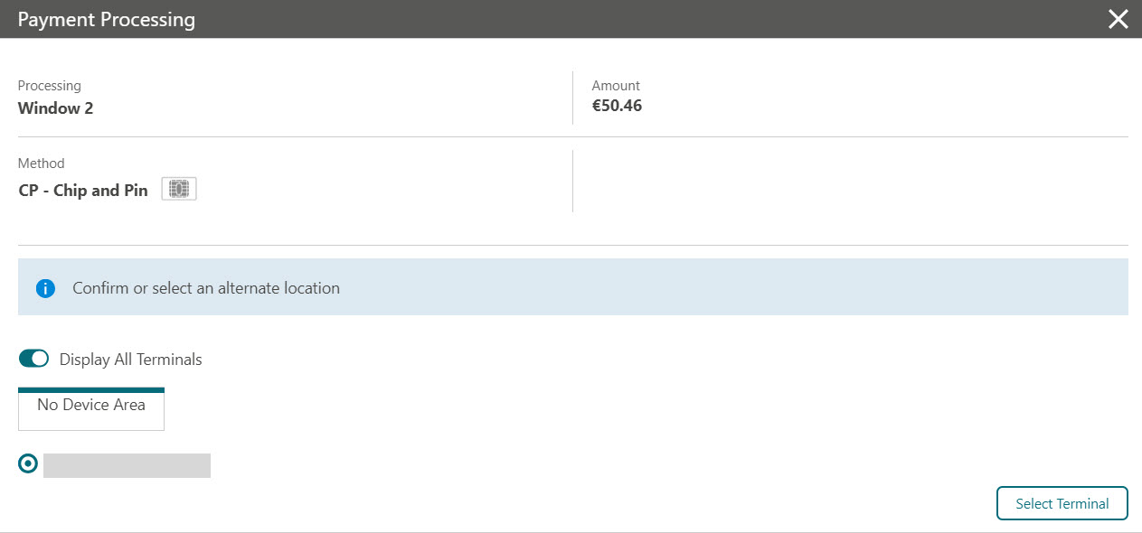The height and width of the screenshot is (533, 1142).
Task: Click the Display All Terminals label text
Action: pos(131,360)
